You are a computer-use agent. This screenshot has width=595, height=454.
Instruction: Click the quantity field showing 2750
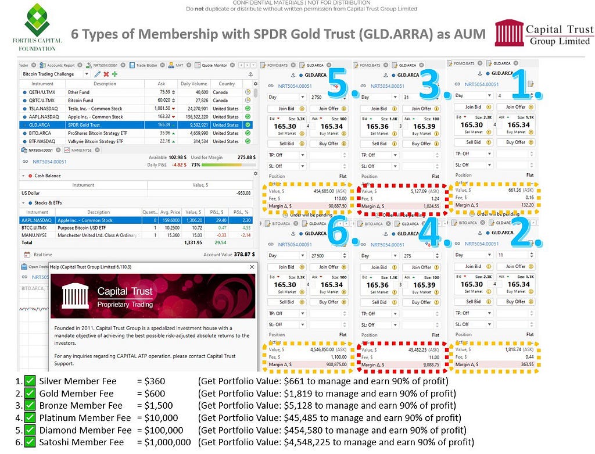click(x=329, y=97)
